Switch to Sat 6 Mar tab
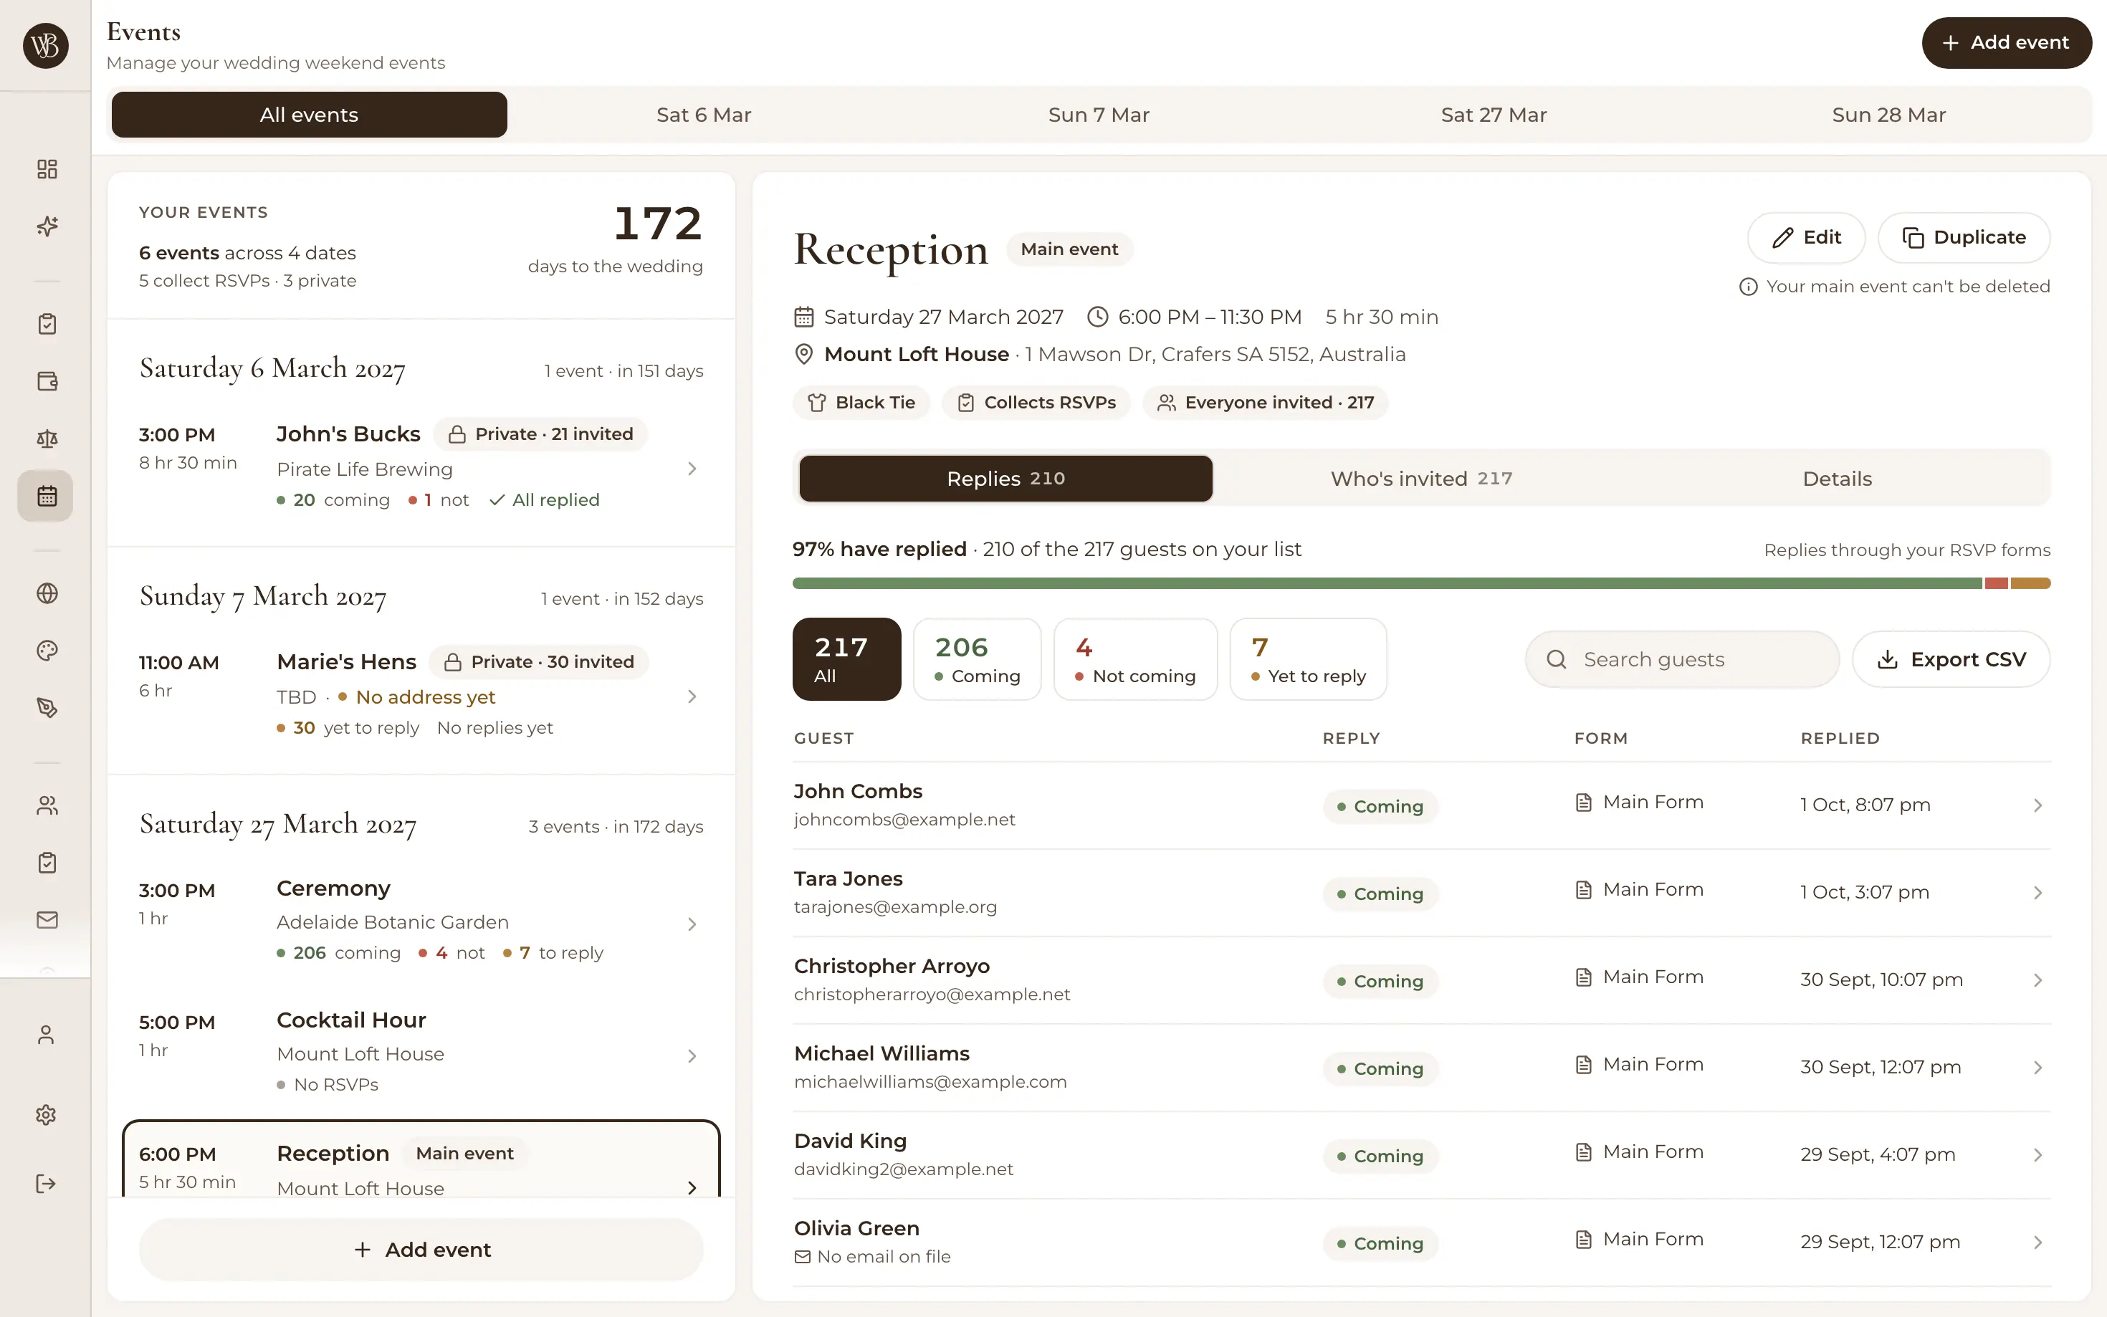Viewport: 2107px width, 1317px height. [x=704, y=115]
